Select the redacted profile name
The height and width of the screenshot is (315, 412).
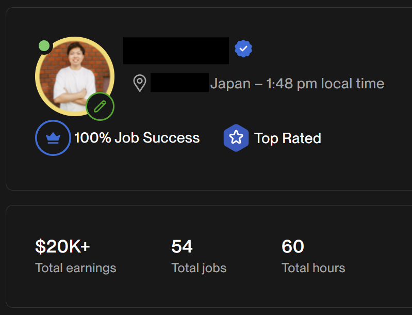pyautogui.click(x=175, y=51)
